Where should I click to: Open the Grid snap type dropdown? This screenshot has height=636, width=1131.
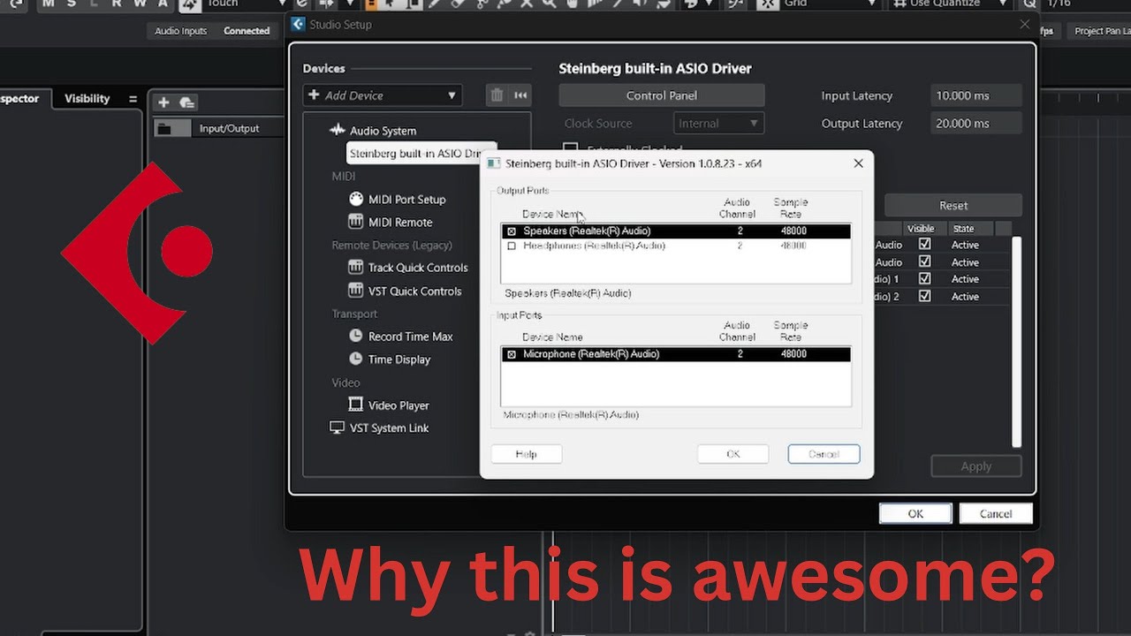[830, 4]
